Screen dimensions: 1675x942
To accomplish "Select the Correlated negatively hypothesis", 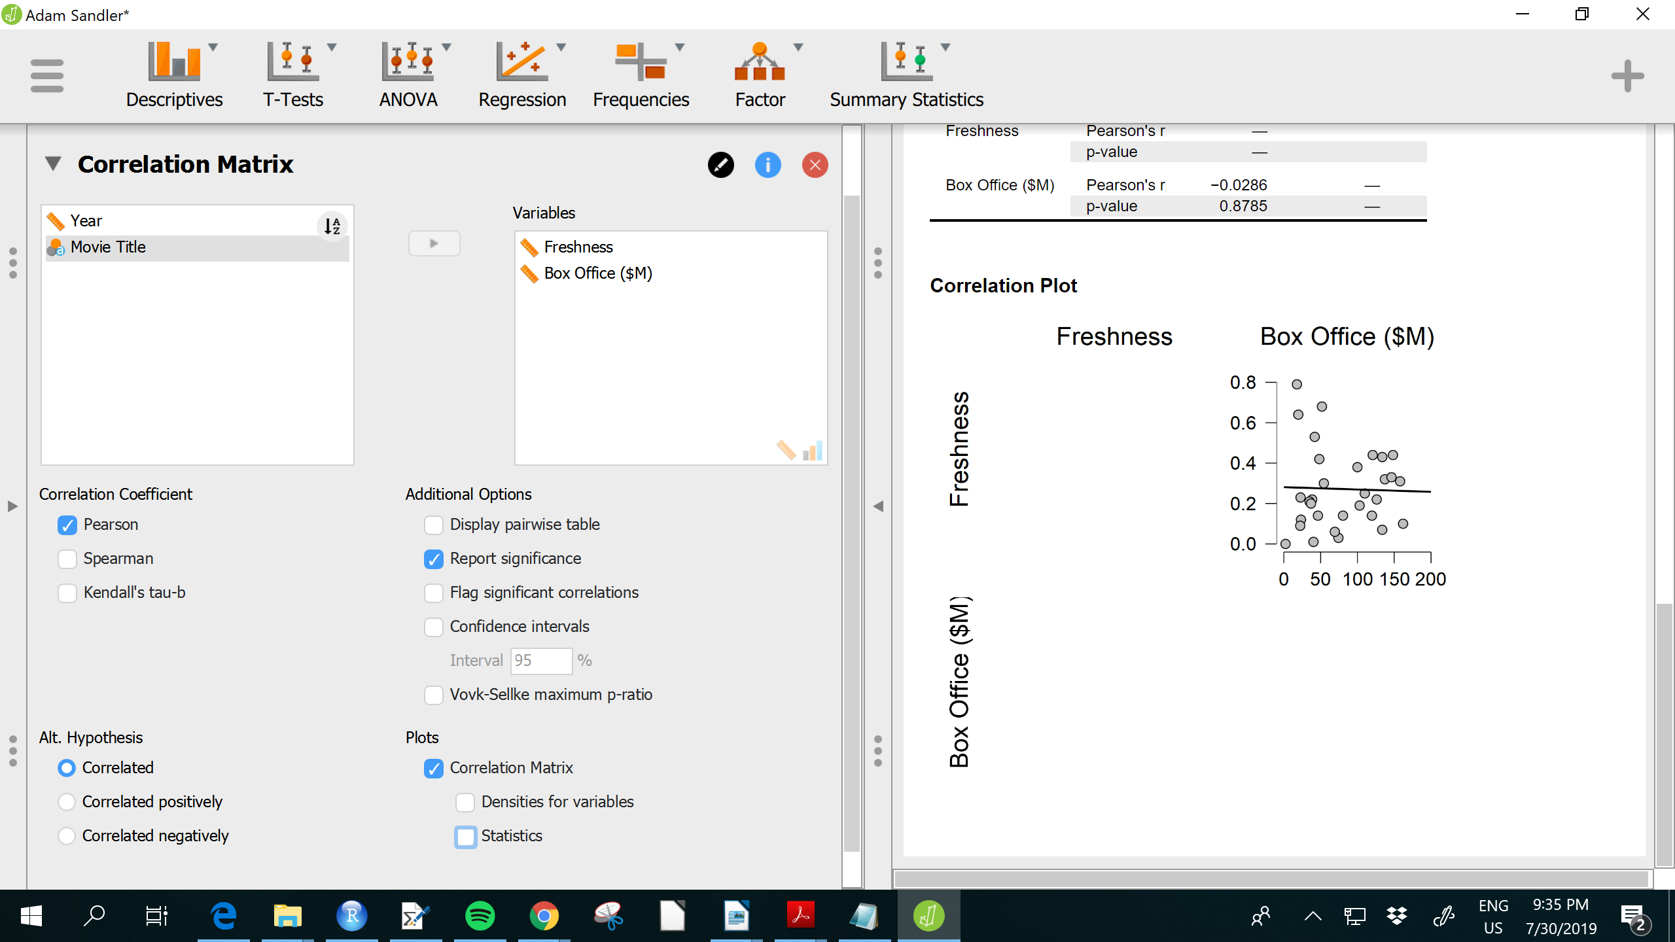I will (66, 835).
